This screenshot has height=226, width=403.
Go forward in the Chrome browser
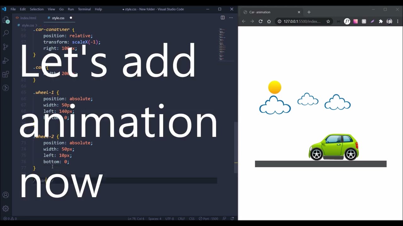coord(252,21)
